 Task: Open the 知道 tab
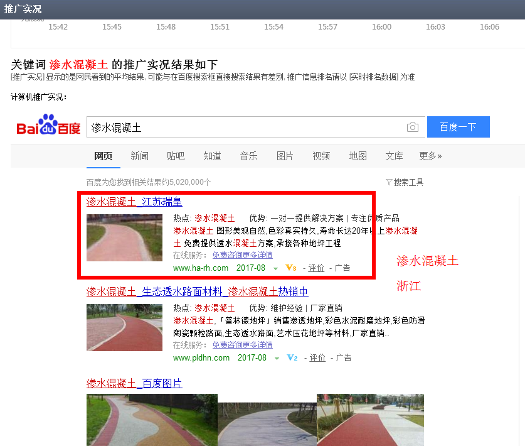[x=212, y=156]
